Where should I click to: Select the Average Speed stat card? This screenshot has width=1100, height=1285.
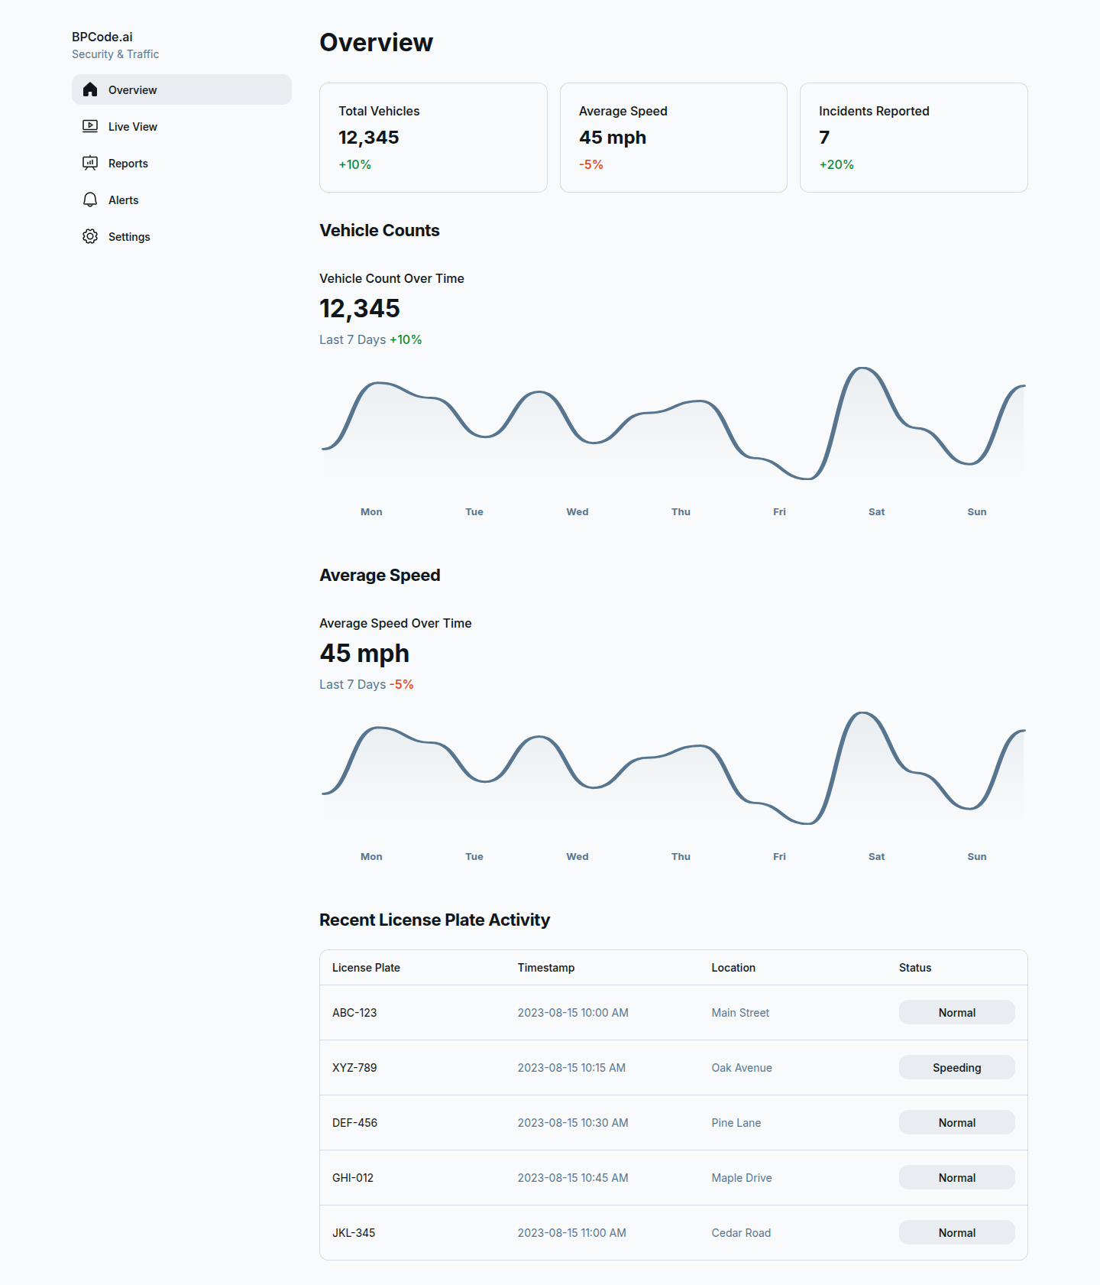click(x=673, y=138)
